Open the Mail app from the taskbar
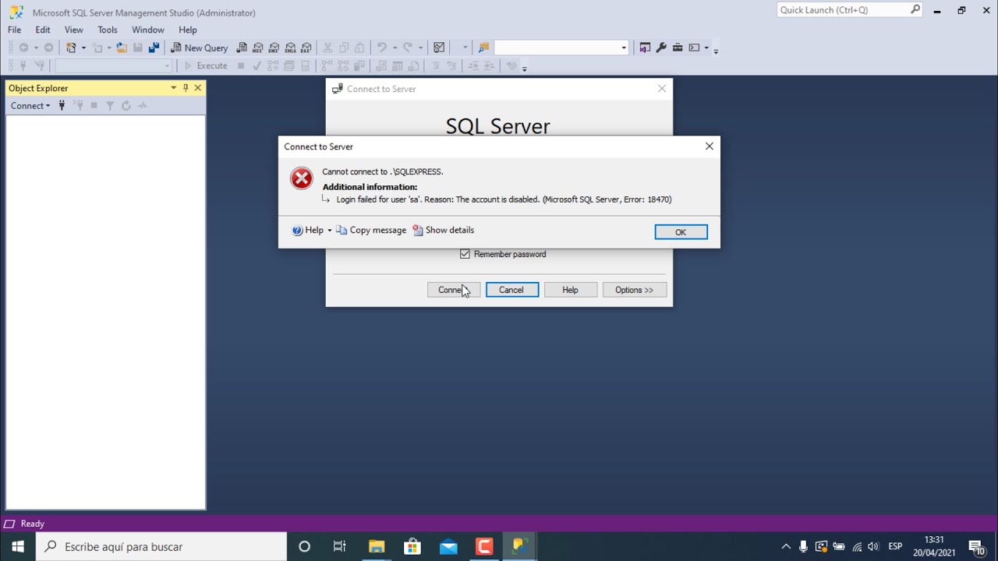 [x=448, y=547]
